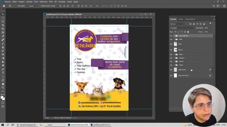
Task: Hide the PATAS layer group
Action: click(x=171, y=61)
